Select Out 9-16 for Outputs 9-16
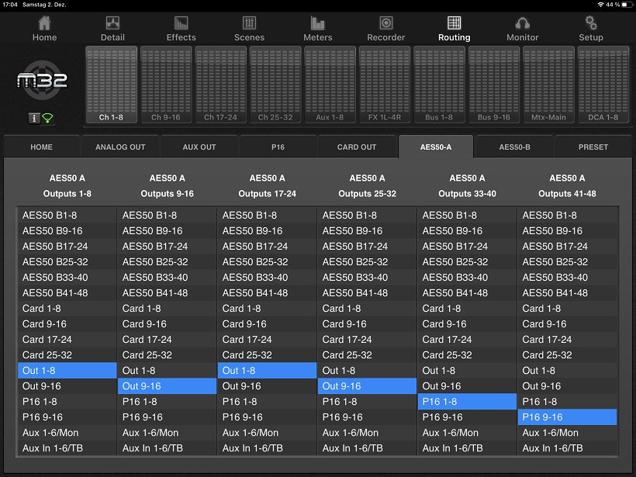 [x=167, y=385]
